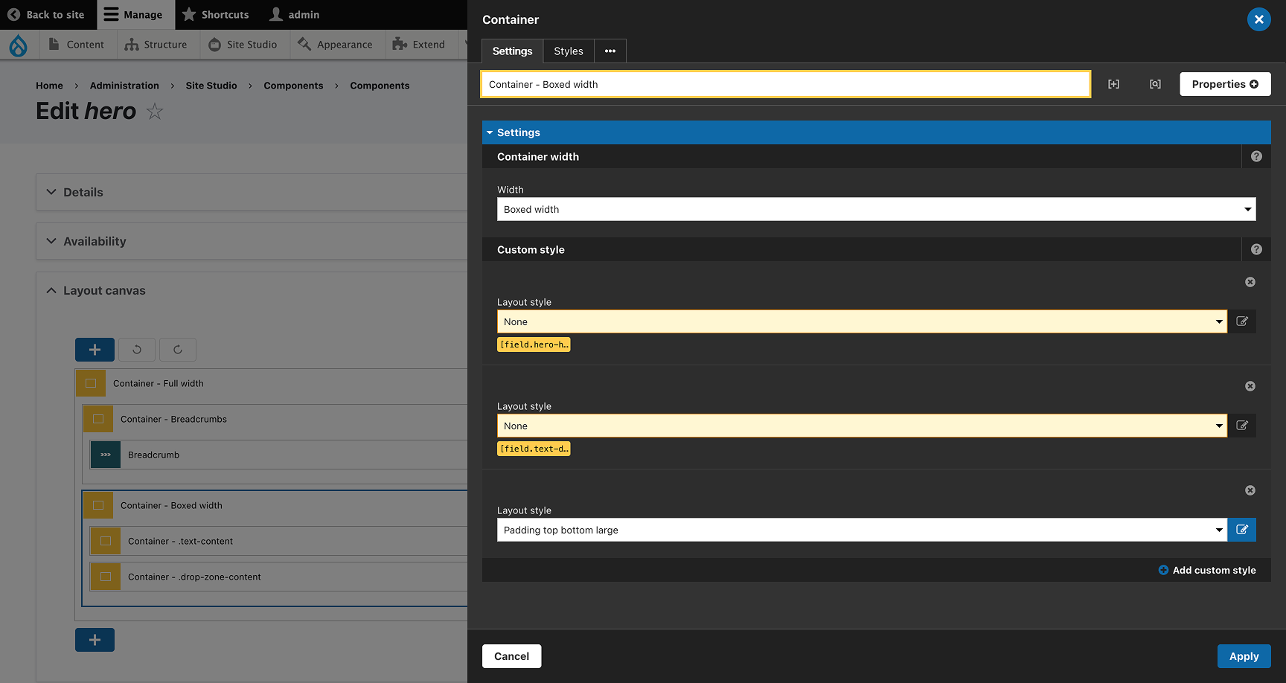Screen dimensions: 1286x683
Task: Open the three-dots more tab
Action: click(x=610, y=51)
